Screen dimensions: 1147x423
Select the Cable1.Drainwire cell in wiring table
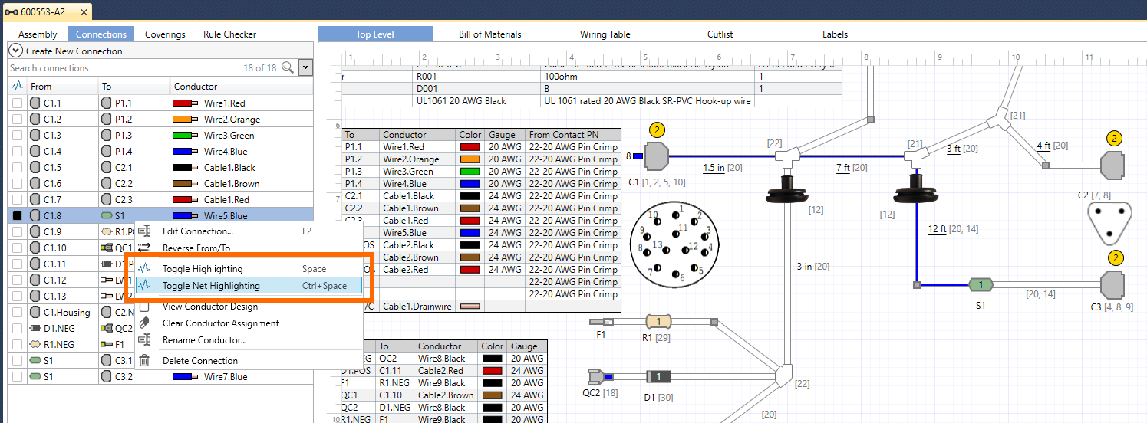pyautogui.click(x=417, y=306)
